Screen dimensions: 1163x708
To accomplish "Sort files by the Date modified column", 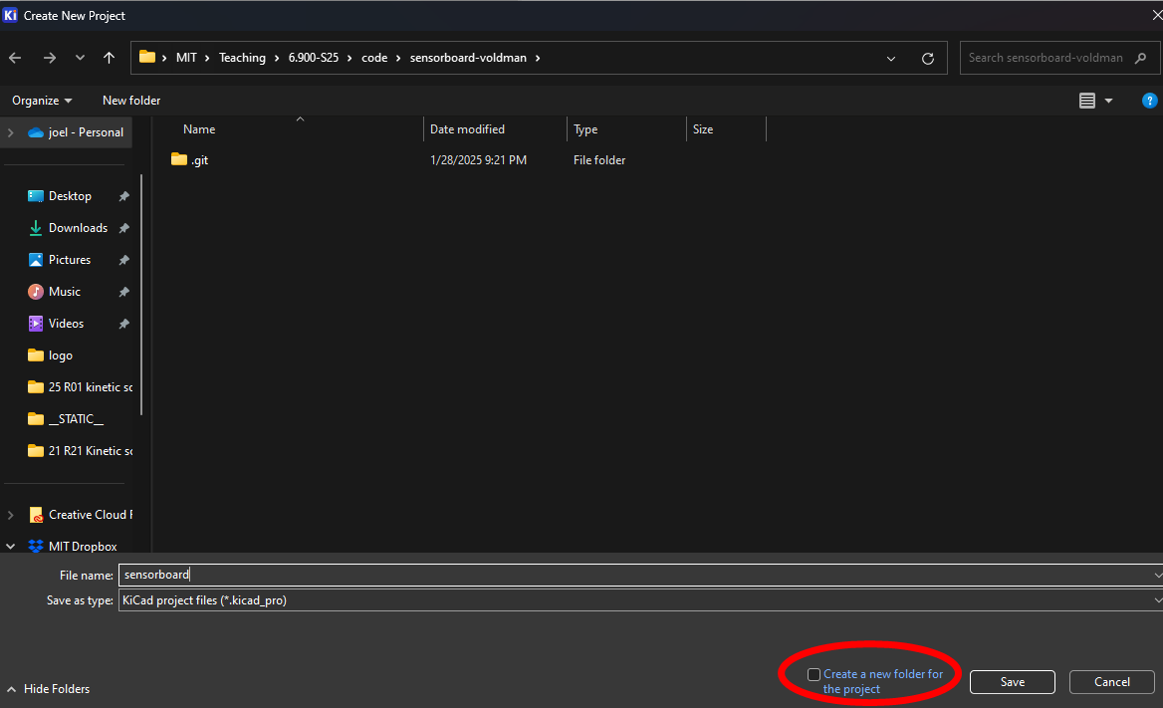I will pyautogui.click(x=467, y=129).
